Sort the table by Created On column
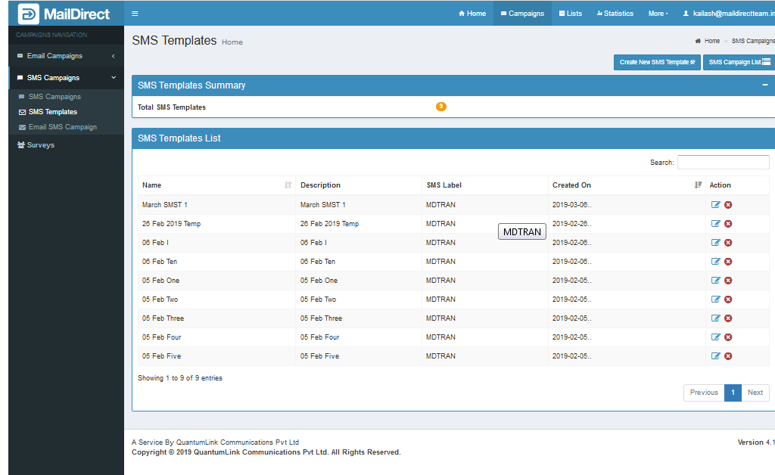775x475 pixels. point(698,185)
